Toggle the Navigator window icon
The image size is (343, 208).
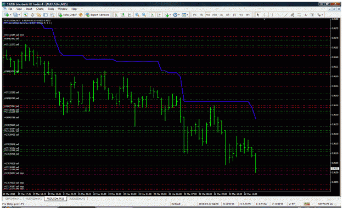[39, 15]
